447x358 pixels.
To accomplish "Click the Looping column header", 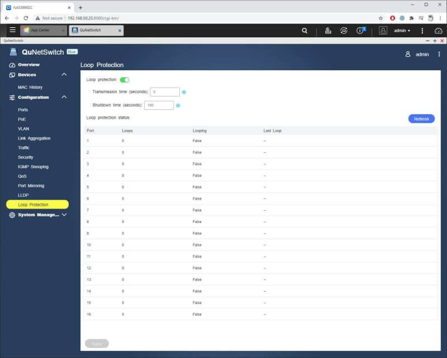I will point(199,131).
